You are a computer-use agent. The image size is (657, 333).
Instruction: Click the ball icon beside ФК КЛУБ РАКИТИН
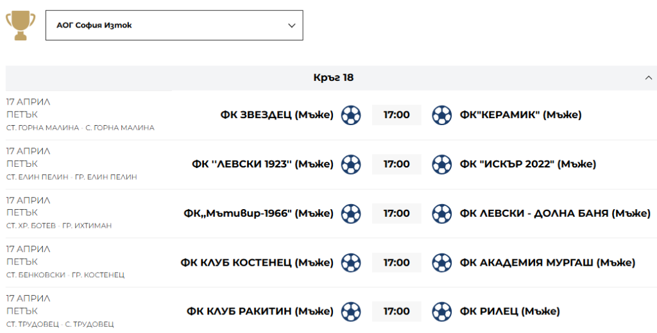[x=351, y=311]
